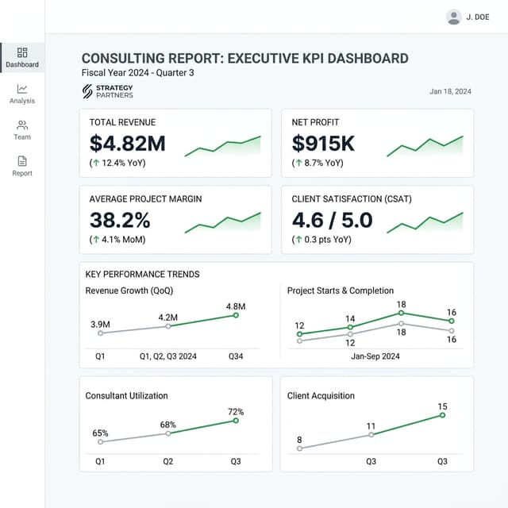508x508 pixels.
Task: Click the 0.3 pts YoY change text
Action: (321, 240)
